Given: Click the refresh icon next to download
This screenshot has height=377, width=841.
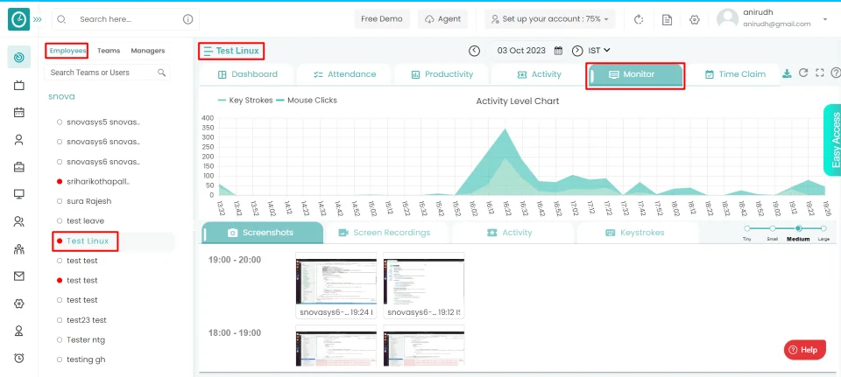Looking at the screenshot, I should click(803, 74).
